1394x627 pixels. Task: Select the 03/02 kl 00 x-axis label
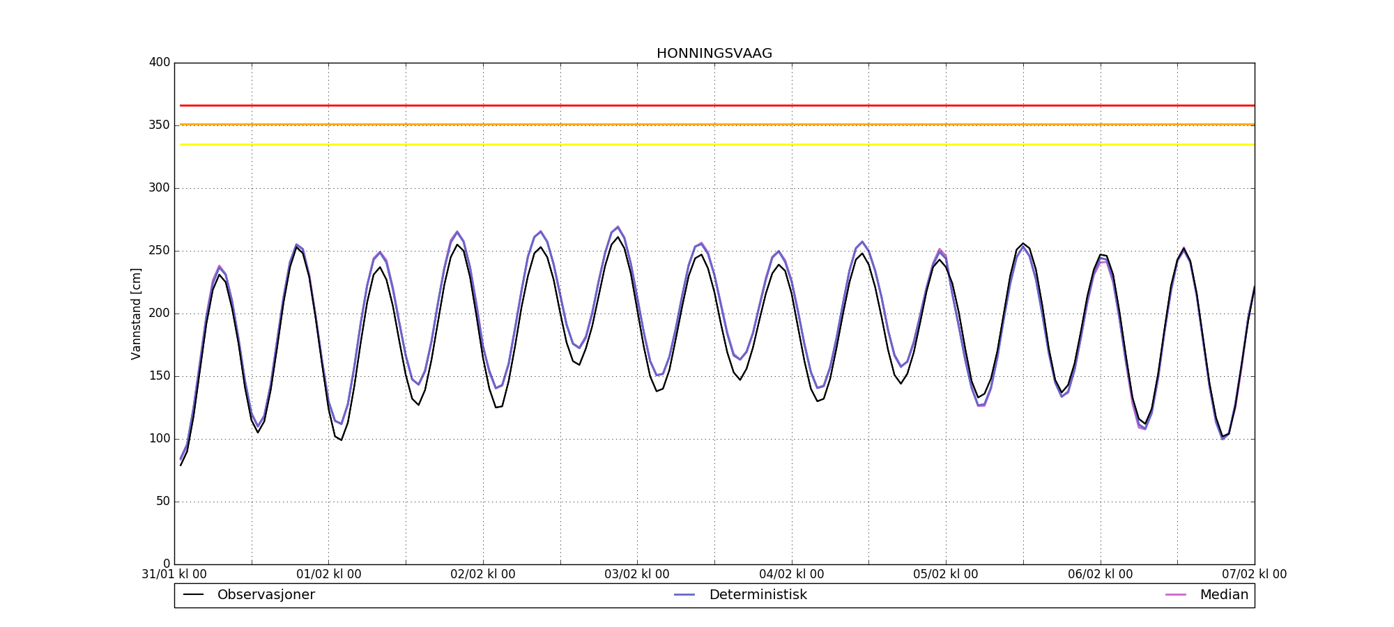point(637,575)
